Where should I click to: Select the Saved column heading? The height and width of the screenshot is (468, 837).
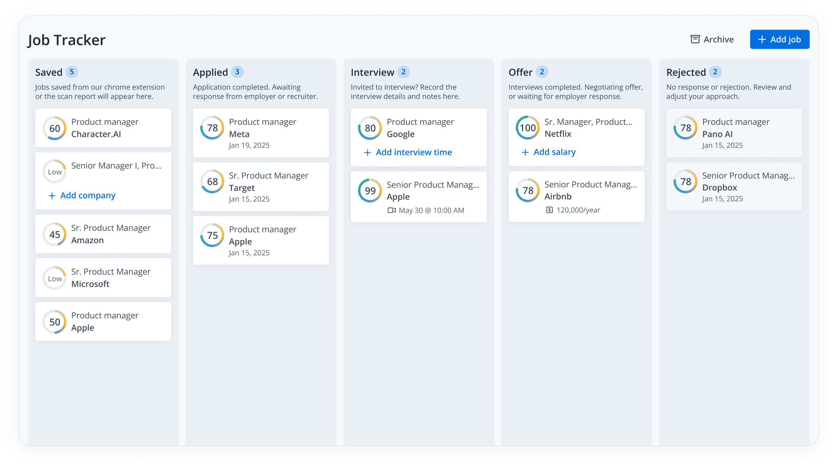coord(49,72)
